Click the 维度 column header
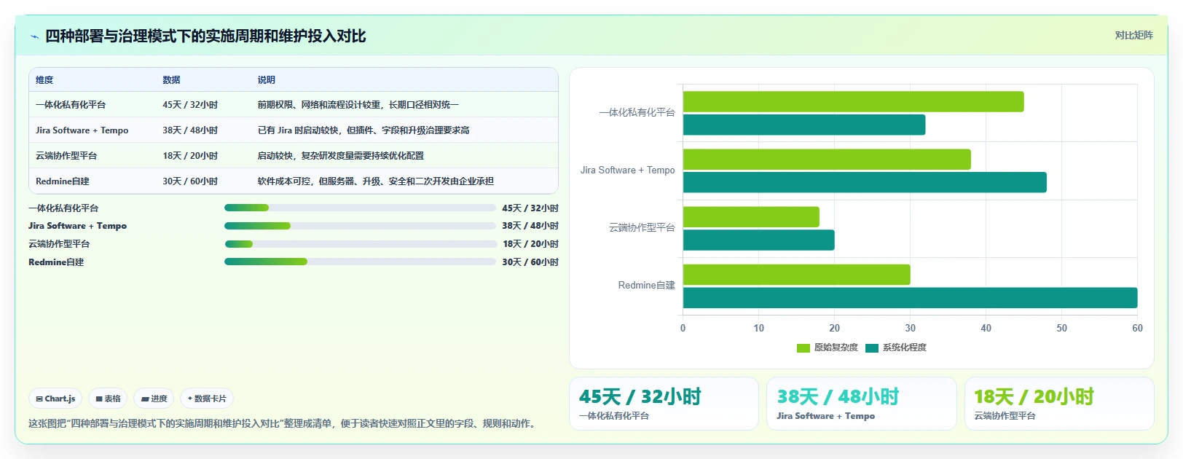This screenshot has width=1183, height=459. (x=44, y=80)
